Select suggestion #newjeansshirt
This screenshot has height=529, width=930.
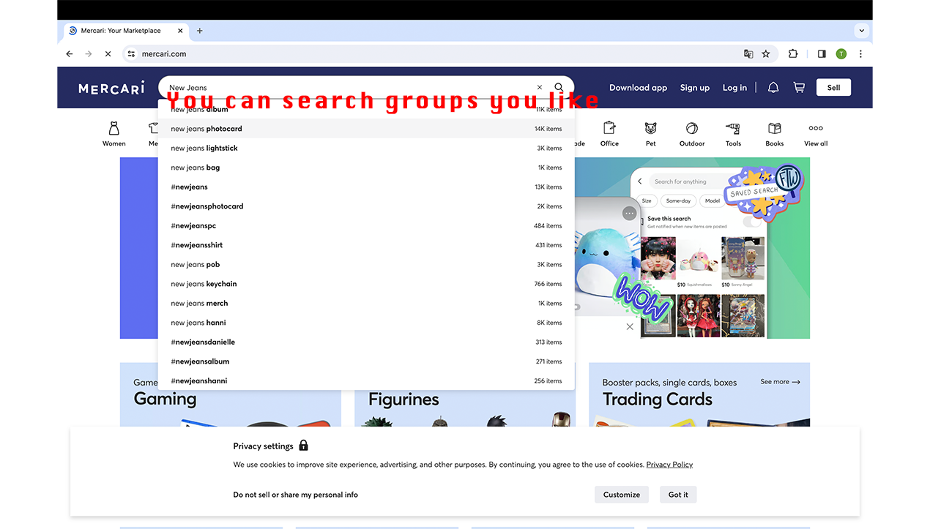(x=366, y=245)
